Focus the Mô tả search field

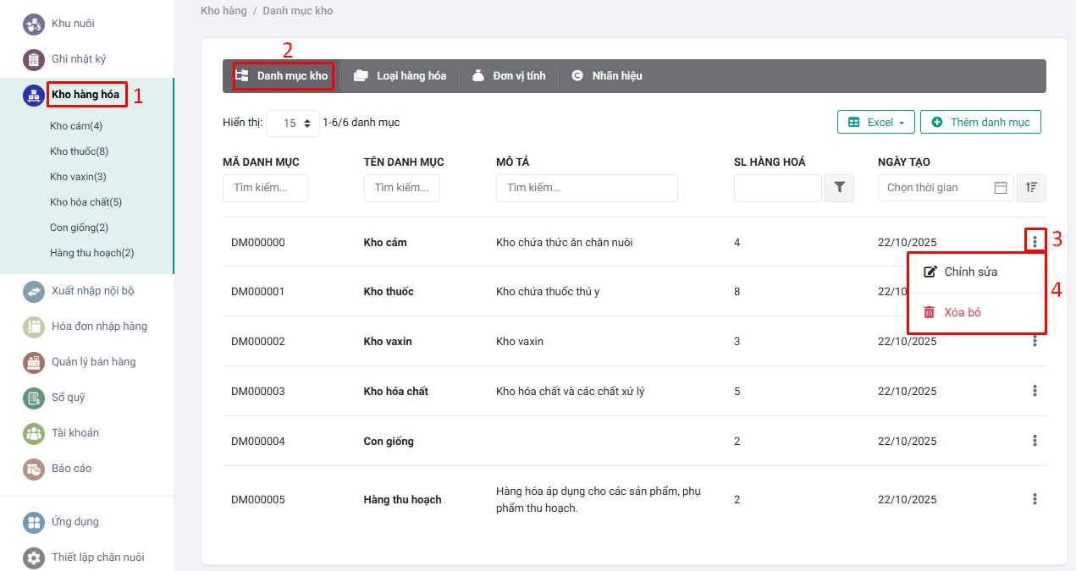[x=586, y=188]
